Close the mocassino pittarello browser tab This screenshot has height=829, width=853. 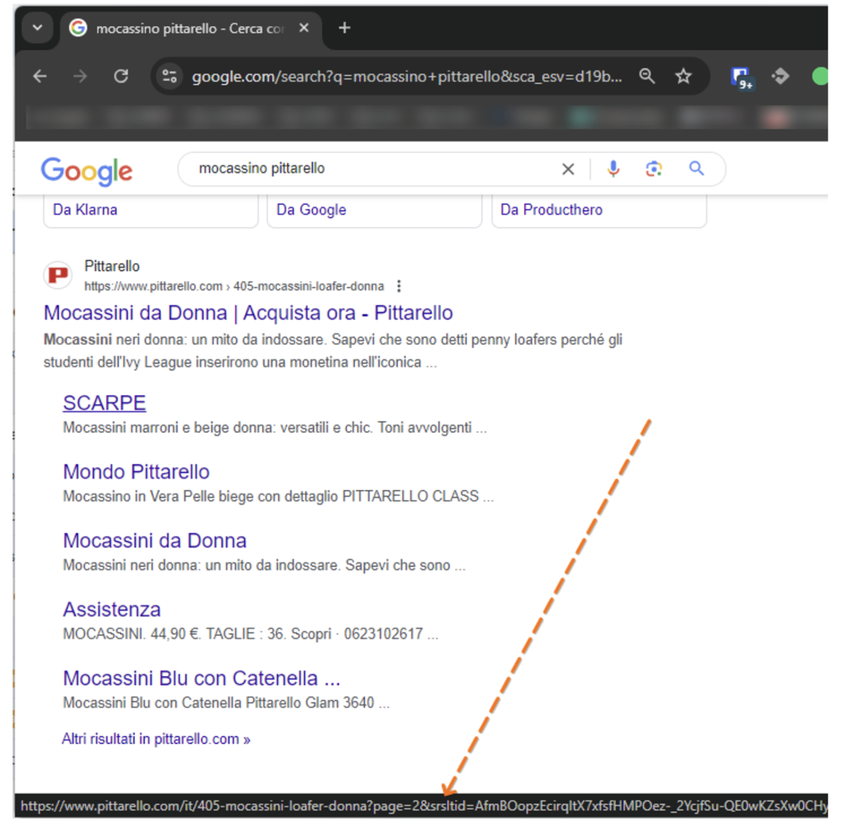point(304,28)
